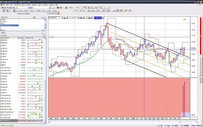Screen dimensions: 203x127
Task: Open the Data Feed menu
Action: click(x=17, y=5)
